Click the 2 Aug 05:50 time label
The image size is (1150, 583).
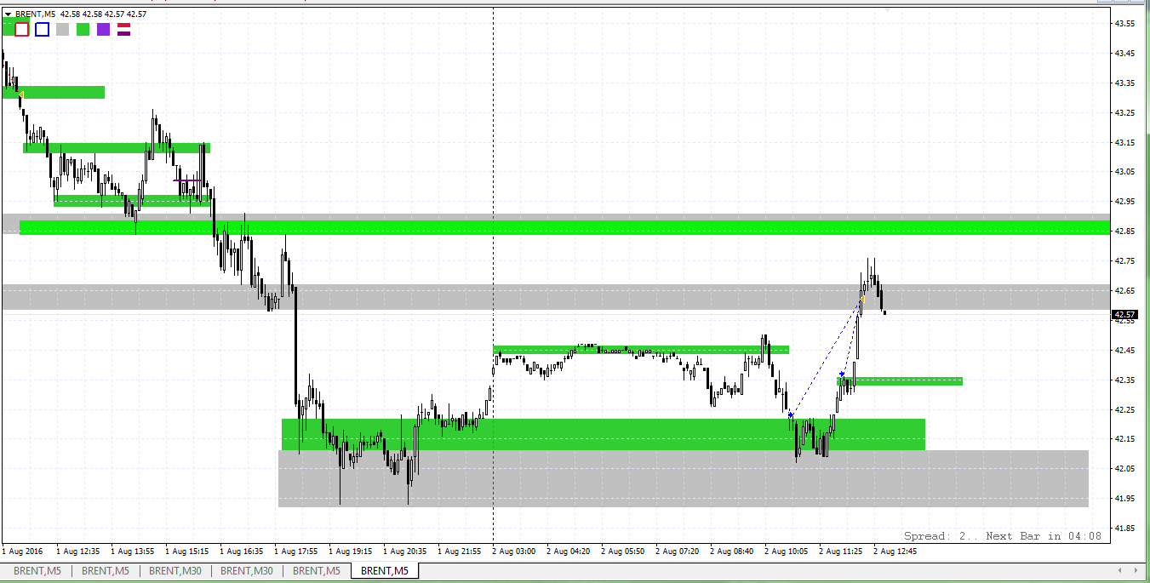pyautogui.click(x=622, y=552)
